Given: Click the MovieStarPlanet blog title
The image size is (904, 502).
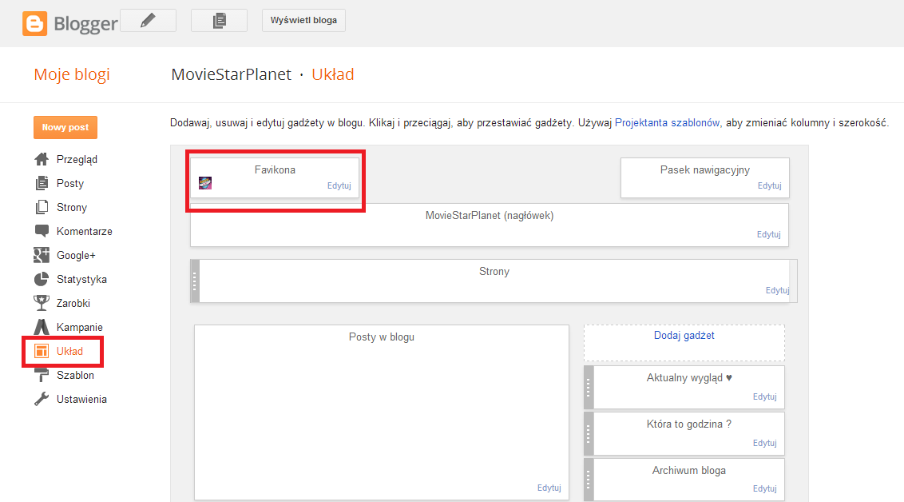Looking at the screenshot, I should [x=231, y=74].
